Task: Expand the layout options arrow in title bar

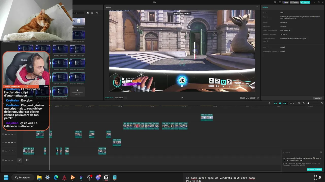Action: coord(278,2)
